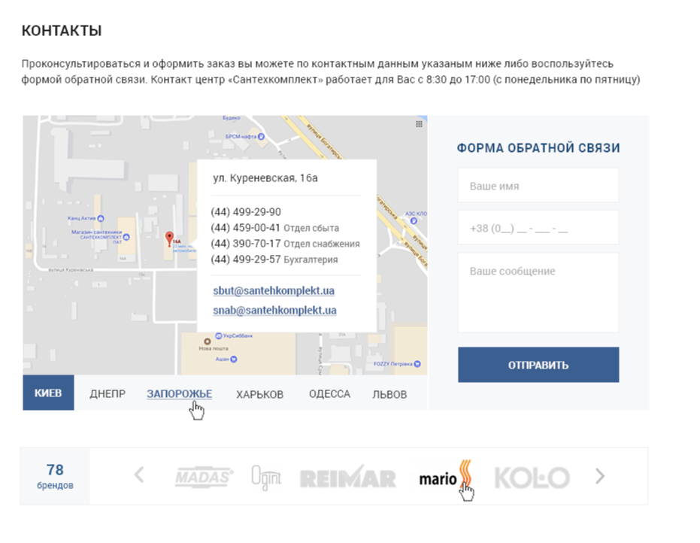Viewport: 700px width, 543px height.
Task: Click the mario brand logo
Action: click(445, 477)
